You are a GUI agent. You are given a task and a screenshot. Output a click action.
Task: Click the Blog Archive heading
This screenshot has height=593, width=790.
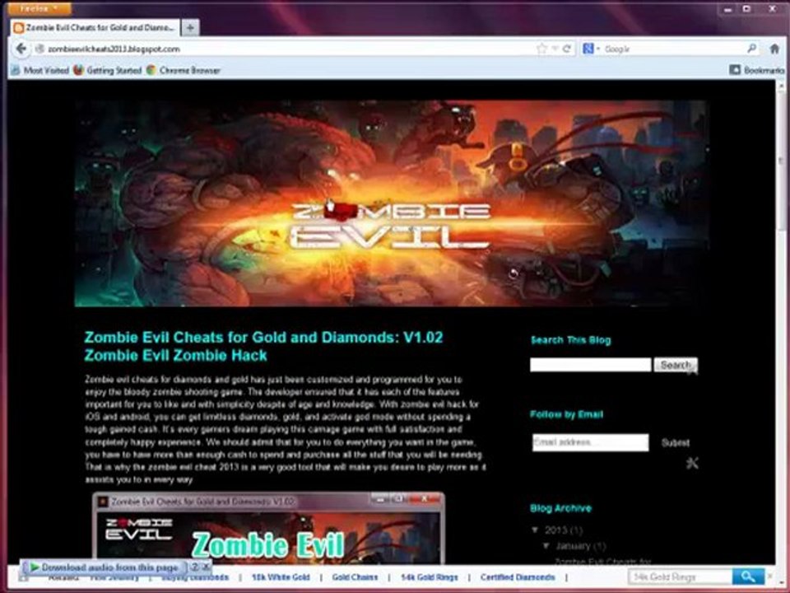tap(560, 508)
